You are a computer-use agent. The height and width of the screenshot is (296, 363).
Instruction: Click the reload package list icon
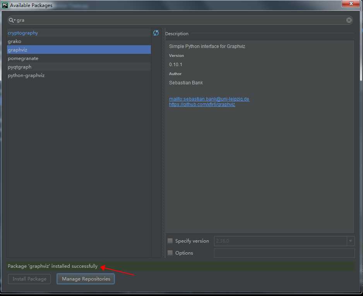point(156,33)
